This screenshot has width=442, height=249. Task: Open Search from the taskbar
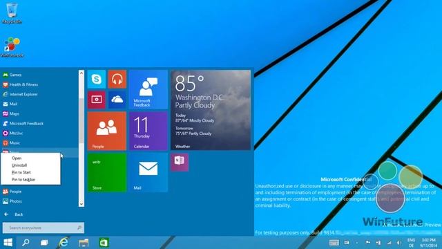pyautogui.click(x=26, y=243)
